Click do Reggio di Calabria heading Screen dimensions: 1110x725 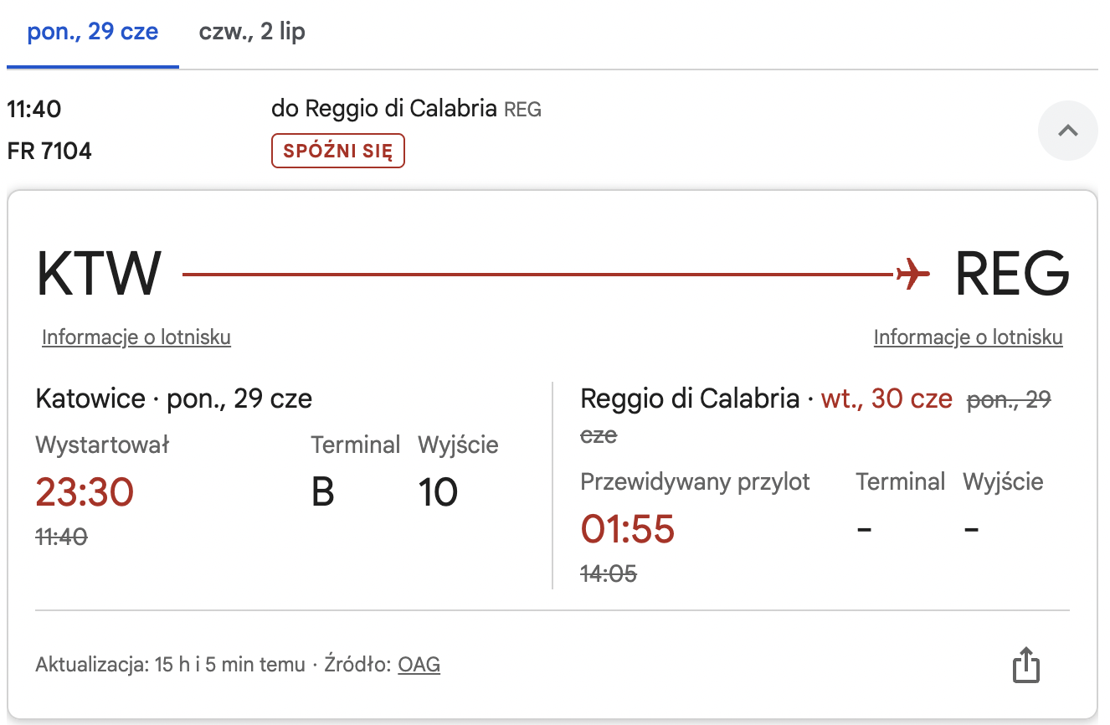coord(384,109)
